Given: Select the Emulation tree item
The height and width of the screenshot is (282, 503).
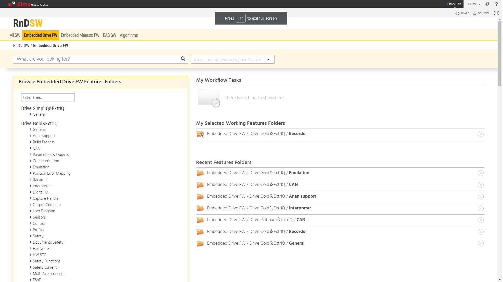Looking at the screenshot, I should click(41, 167).
